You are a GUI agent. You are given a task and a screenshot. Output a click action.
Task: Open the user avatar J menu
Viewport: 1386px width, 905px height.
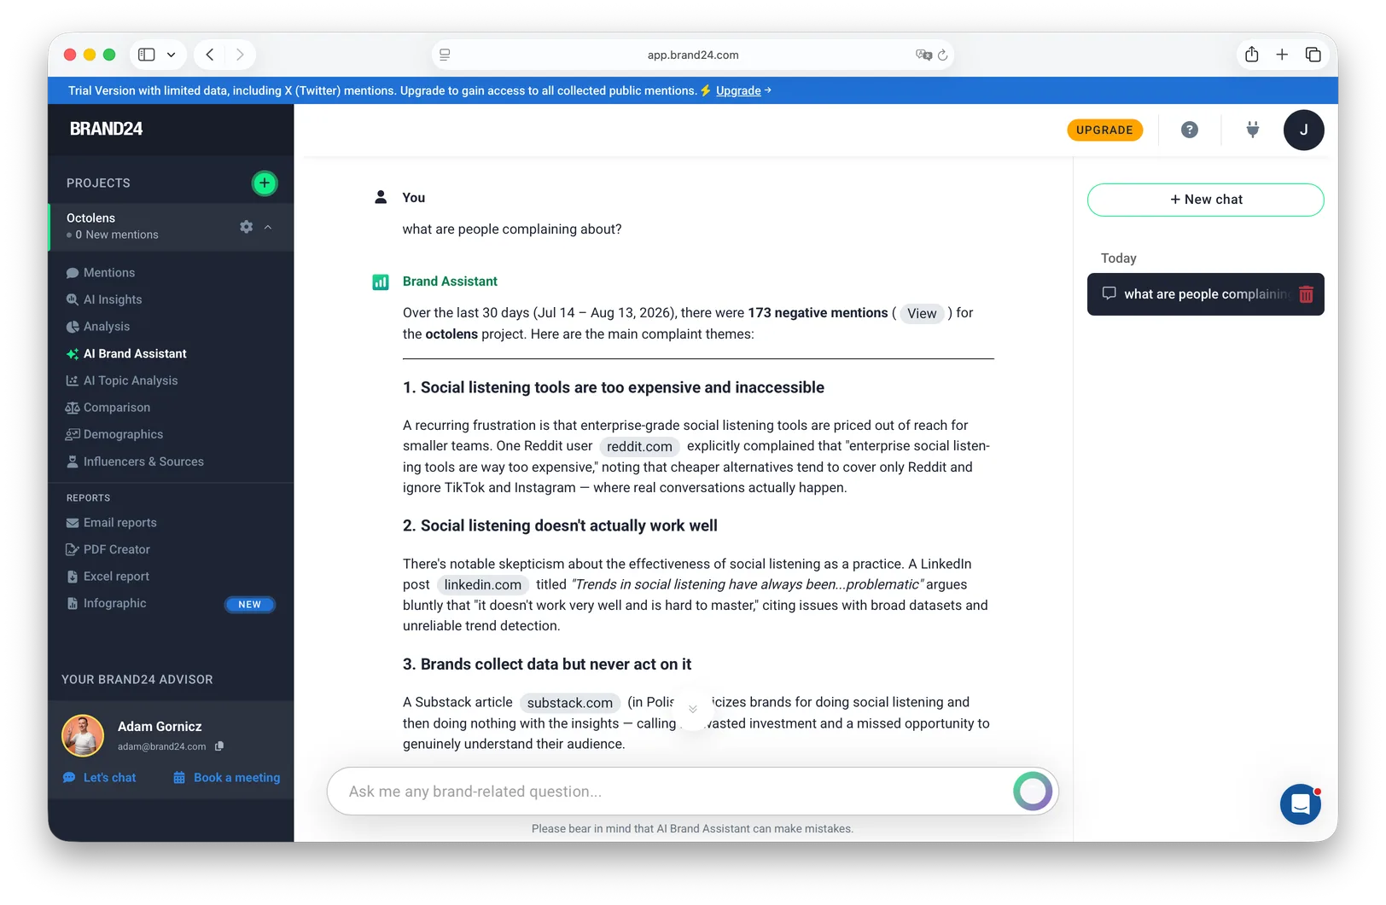click(1303, 130)
